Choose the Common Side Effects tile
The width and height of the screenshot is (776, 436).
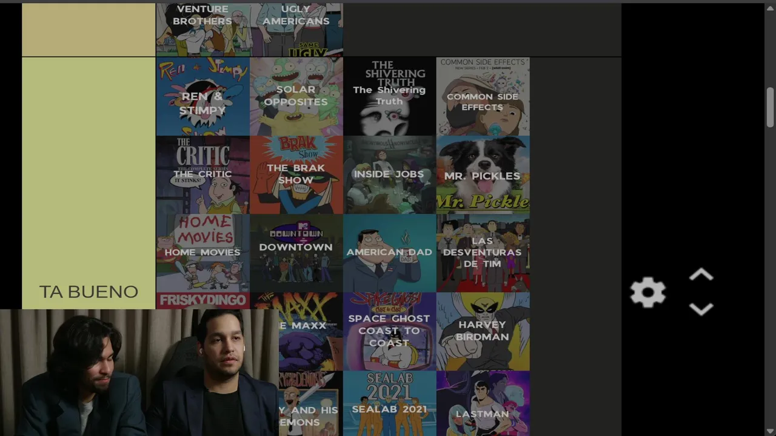[x=483, y=97]
